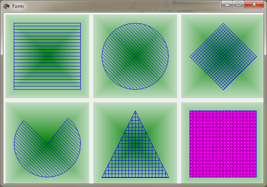Click the top corner of the diamond
The height and width of the screenshot is (187, 267).
tap(223, 23)
